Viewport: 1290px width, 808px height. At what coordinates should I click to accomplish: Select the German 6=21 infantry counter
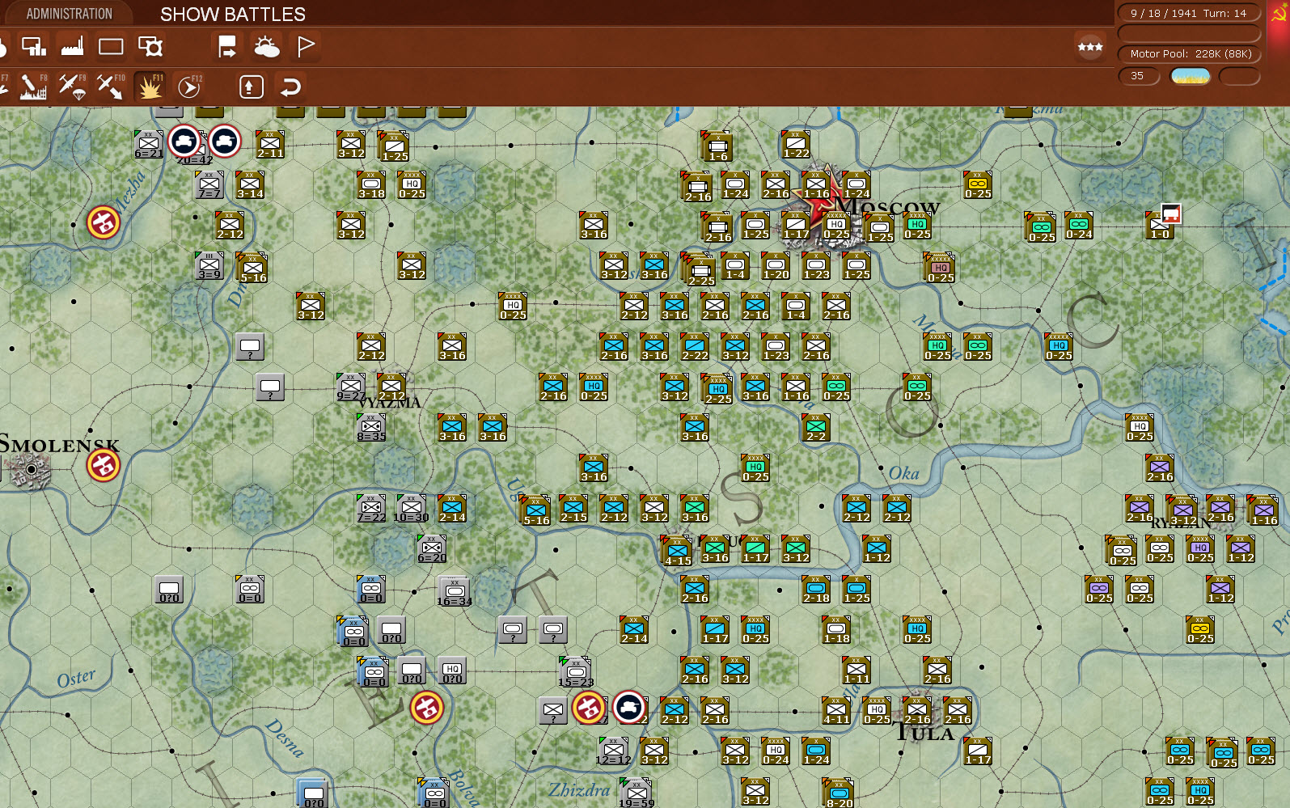click(149, 145)
